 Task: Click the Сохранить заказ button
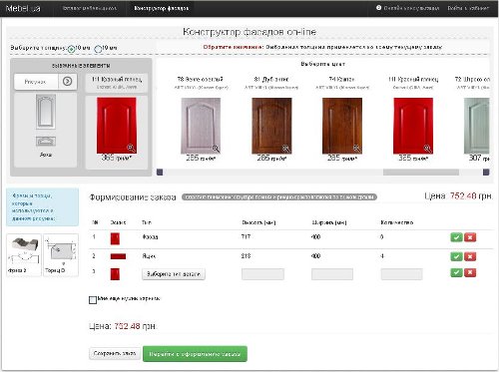[115, 353]
